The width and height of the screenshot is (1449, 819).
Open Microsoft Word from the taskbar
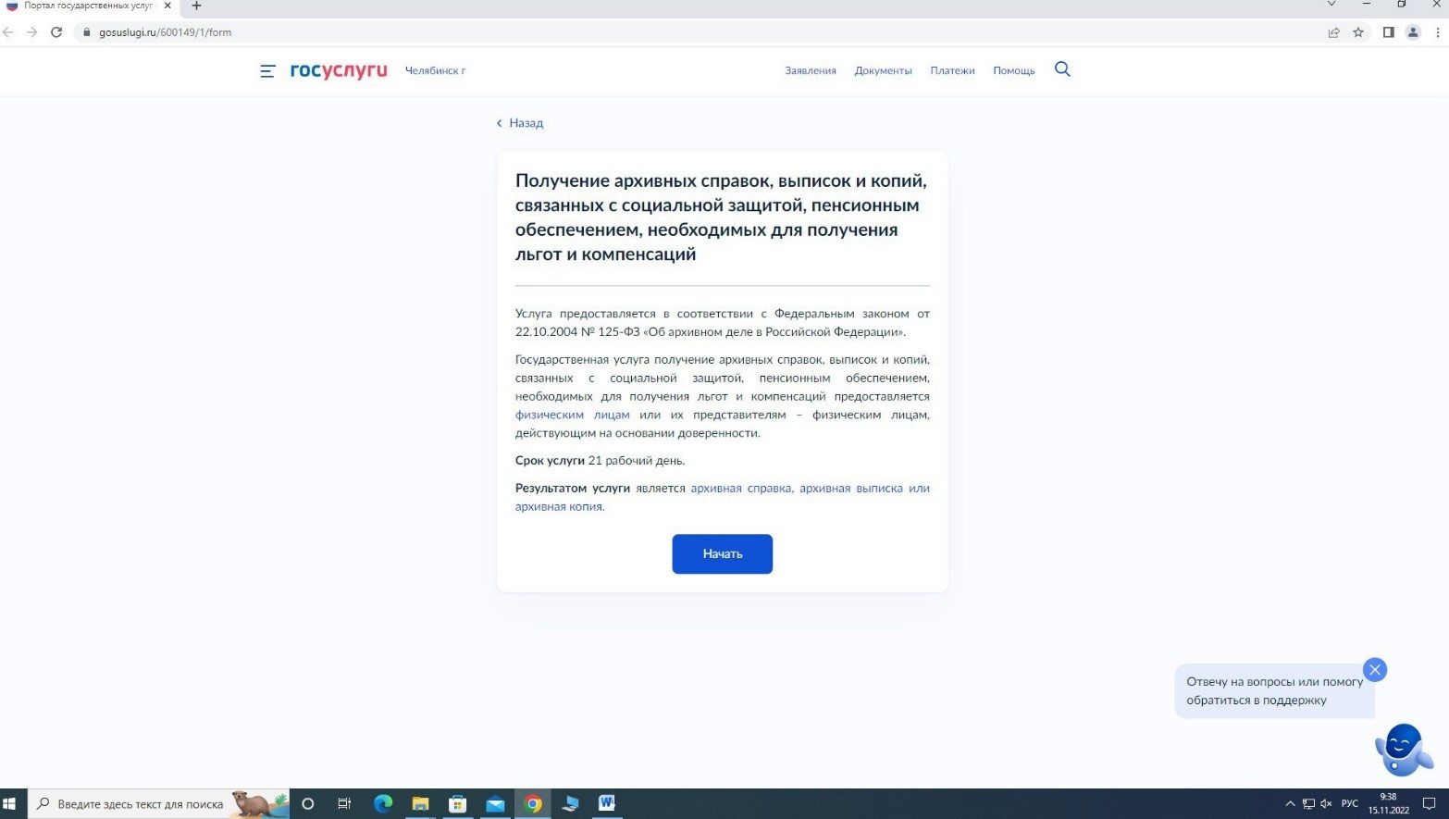[606, 803]
